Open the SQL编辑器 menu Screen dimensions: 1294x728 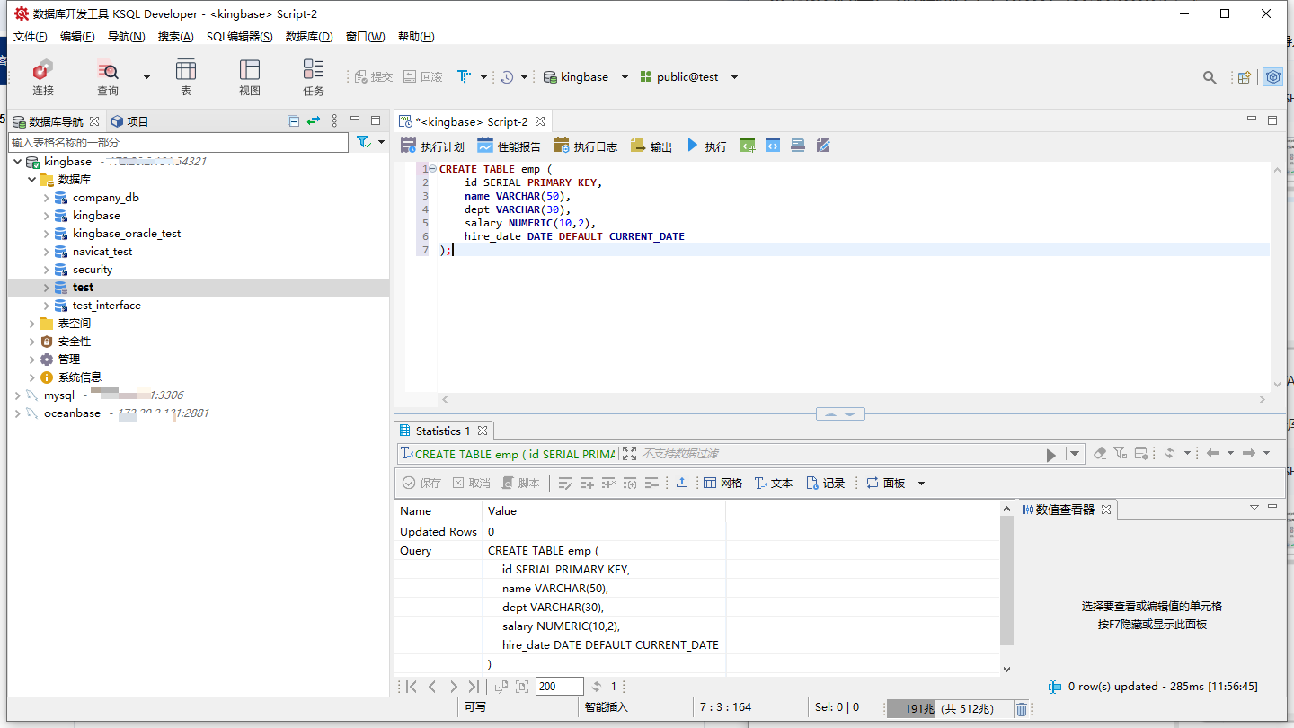click(x=239, y=37)
